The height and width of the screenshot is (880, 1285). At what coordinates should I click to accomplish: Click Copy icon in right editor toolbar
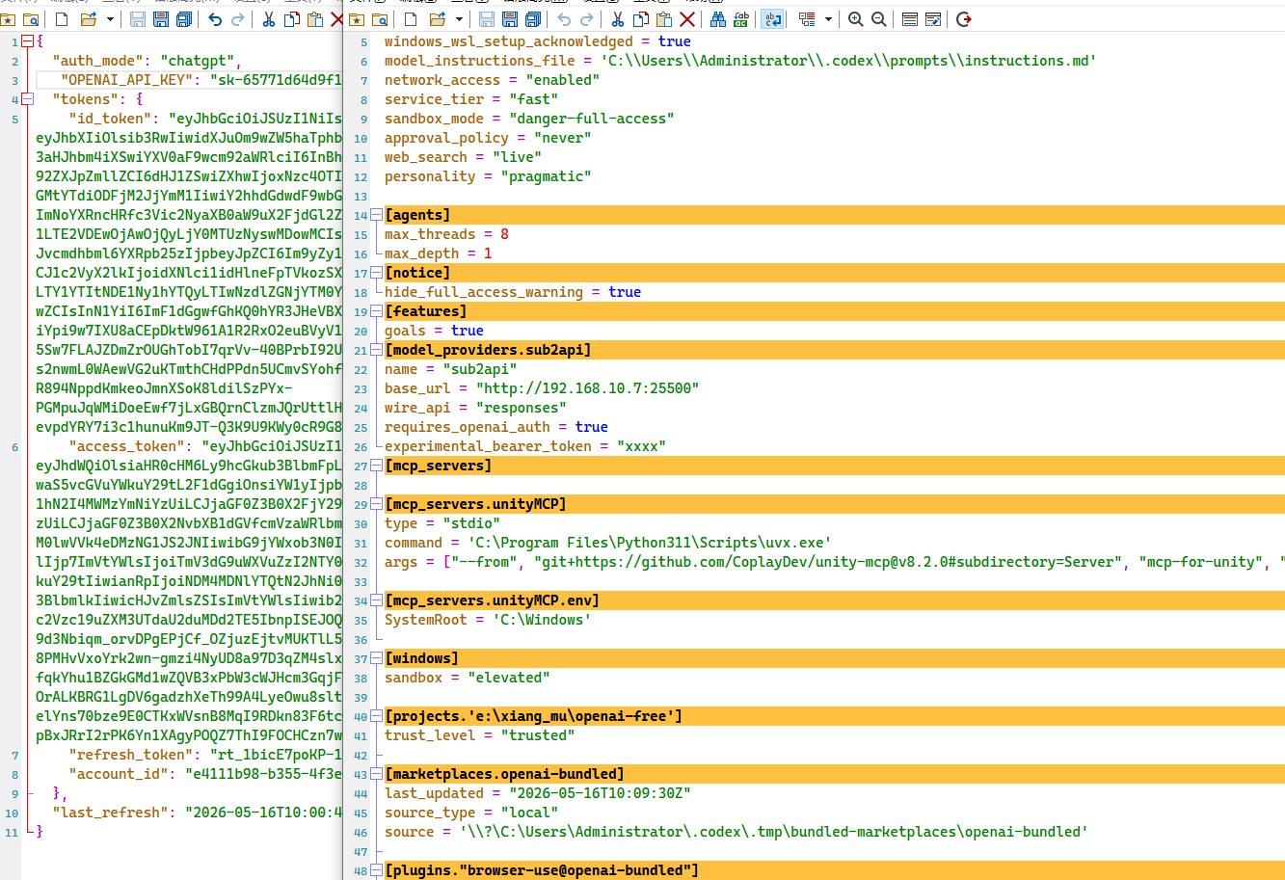(x=641, y=19)
